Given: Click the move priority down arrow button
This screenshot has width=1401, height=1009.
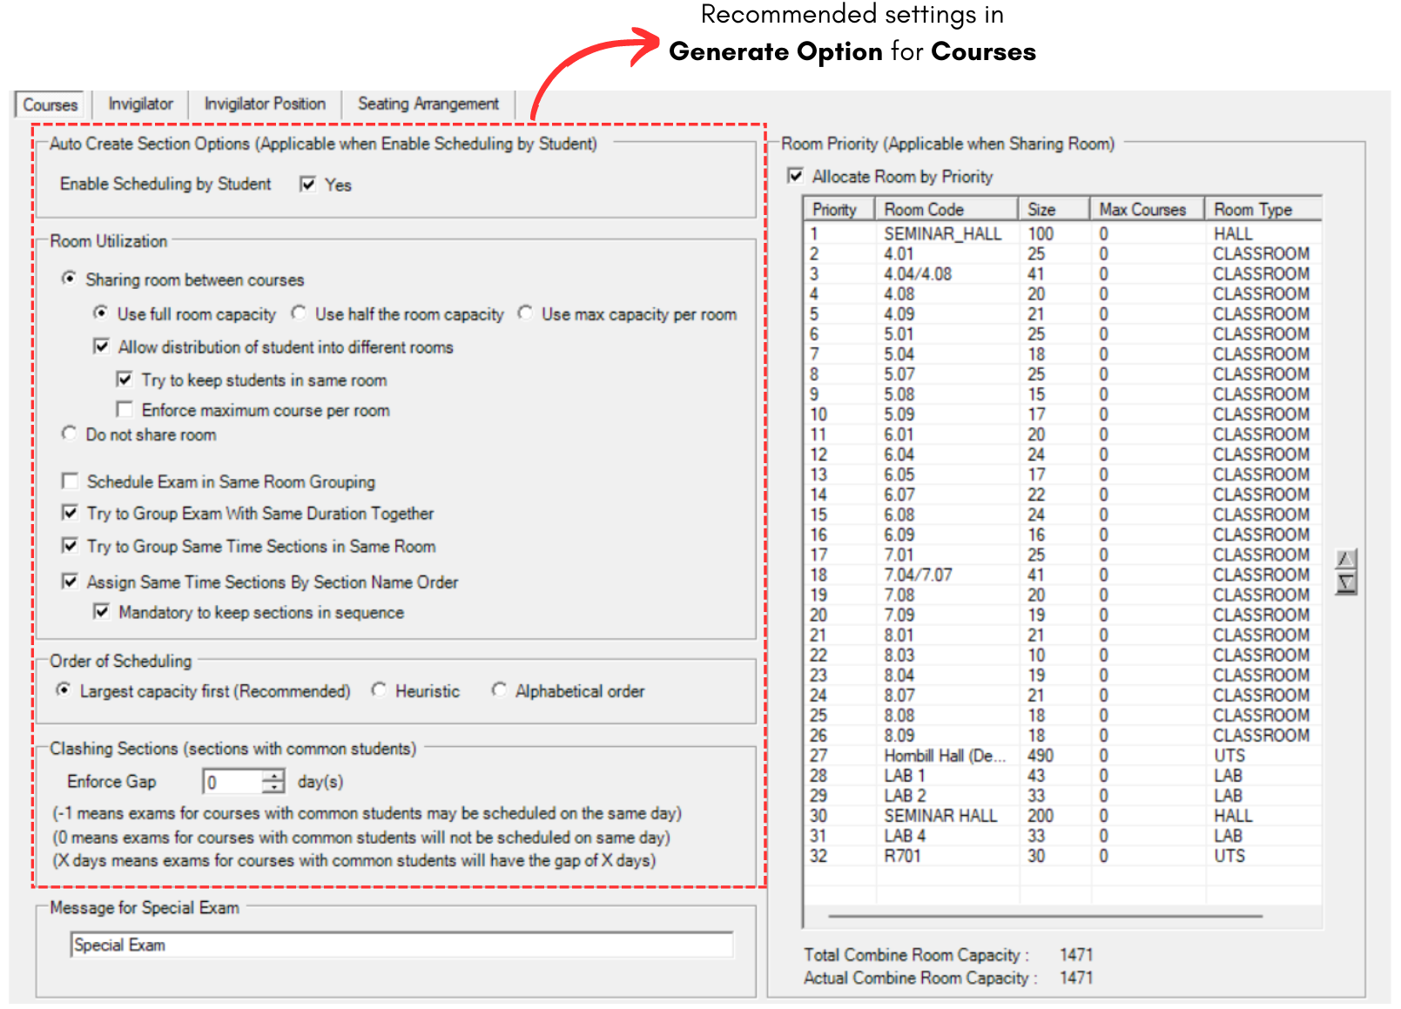Looking at the screenshot, I should click(1346, 583).
